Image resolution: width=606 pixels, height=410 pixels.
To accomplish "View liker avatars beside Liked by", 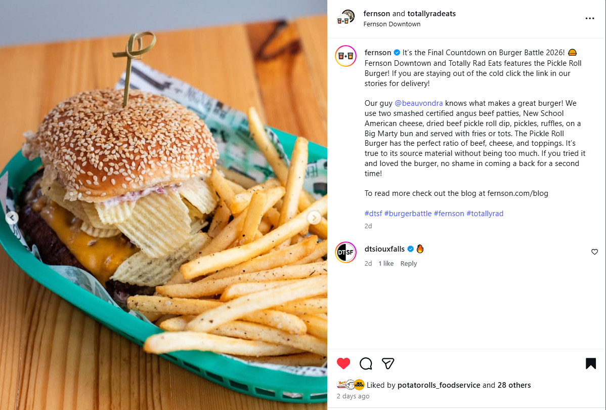I will [x=351, y=385].
